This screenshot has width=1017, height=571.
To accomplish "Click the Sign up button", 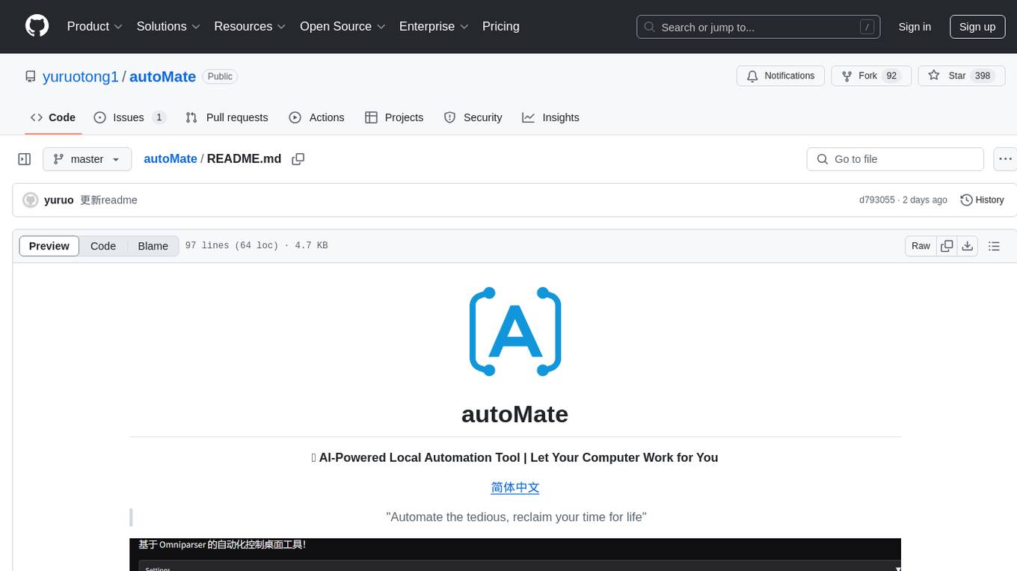I will pos(977,27).
